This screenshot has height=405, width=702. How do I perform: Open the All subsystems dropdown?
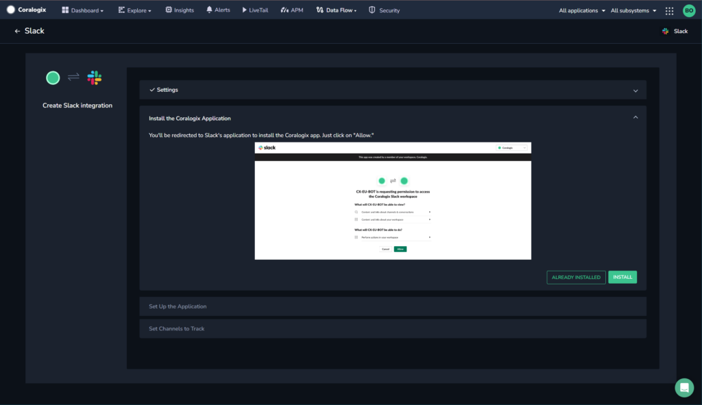[633, 10]
